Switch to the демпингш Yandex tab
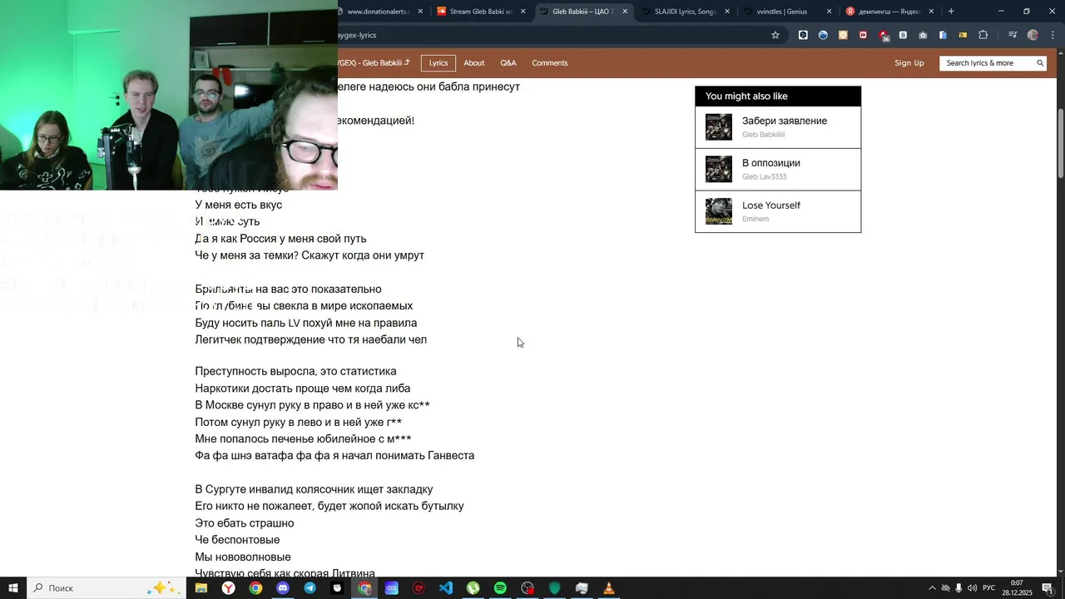 pyautogui.click(x=889, y=12)
